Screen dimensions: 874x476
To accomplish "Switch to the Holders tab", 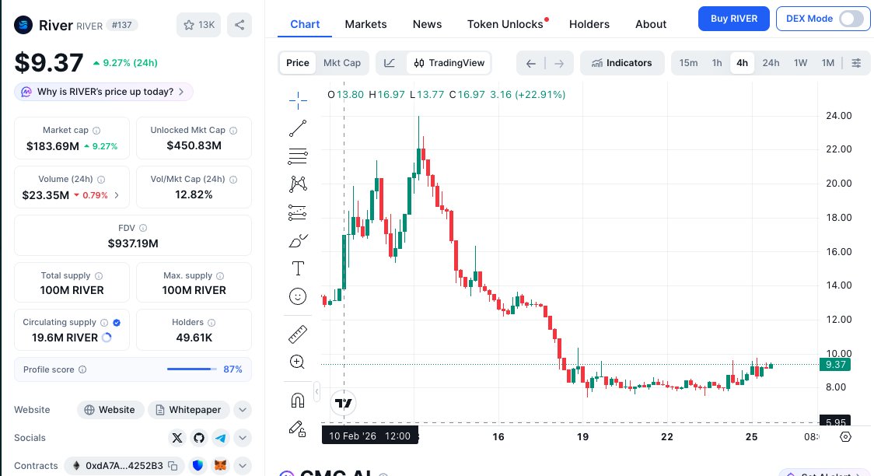I will [589, 24].
